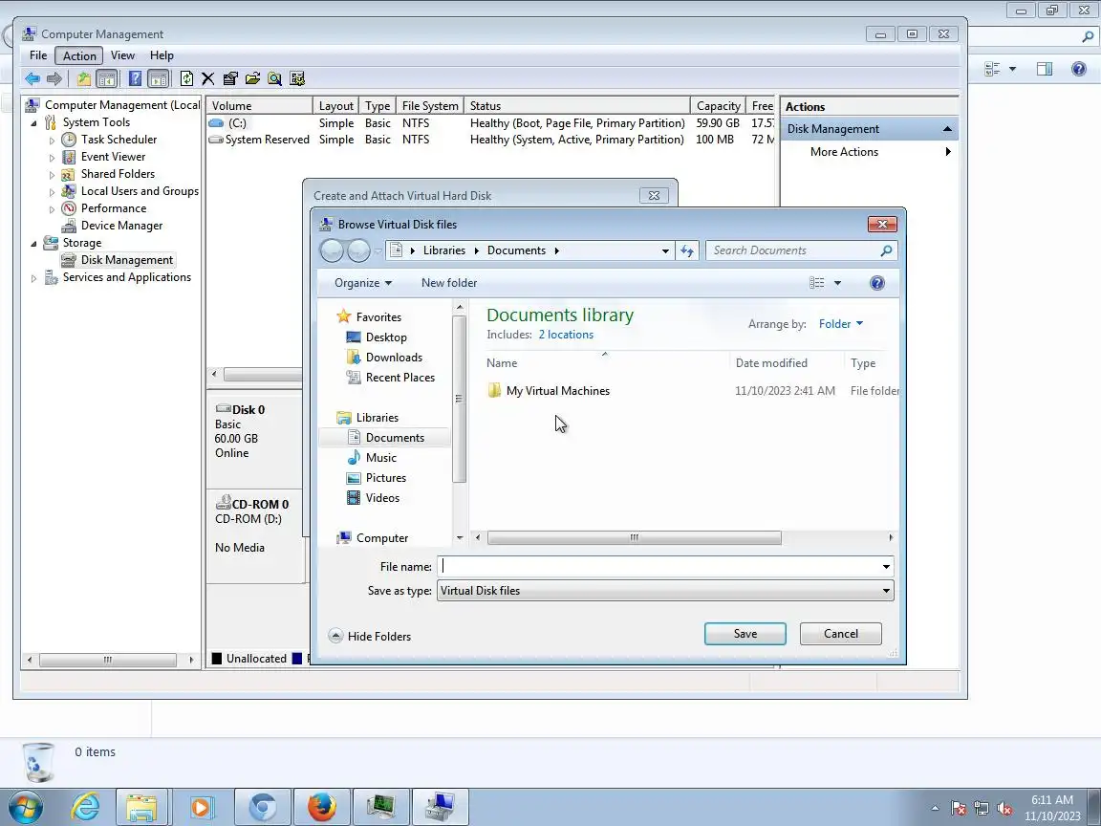
Task: Click Save in Browse Virtual Disk files
Action: click(745, 634)
